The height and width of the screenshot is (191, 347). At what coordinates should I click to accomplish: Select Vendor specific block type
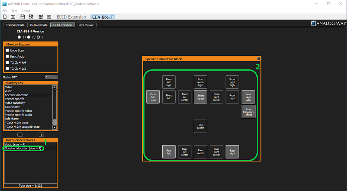click(28, 99)
